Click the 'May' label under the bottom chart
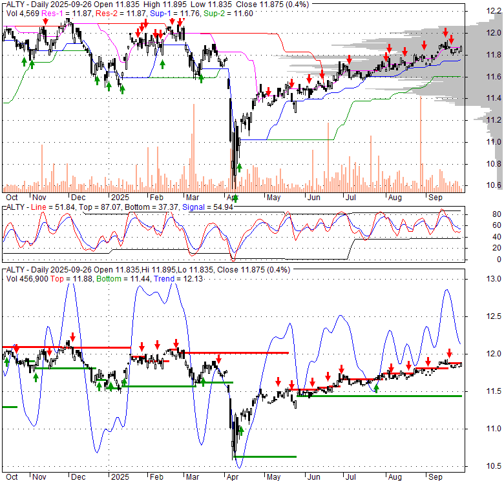This screenshot has width=504, height=481. (273, 477)
